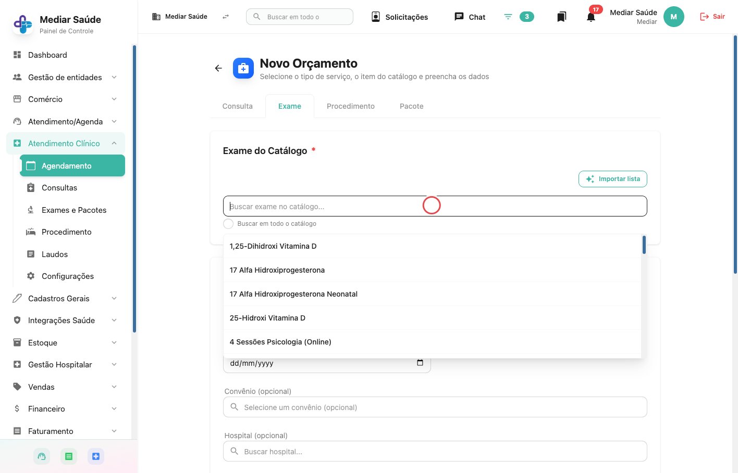The width and height of the screenshot is (738, 473).
Task: Click the swap arrows next to Mediar Saúde
Action: (x=226, y=17)
